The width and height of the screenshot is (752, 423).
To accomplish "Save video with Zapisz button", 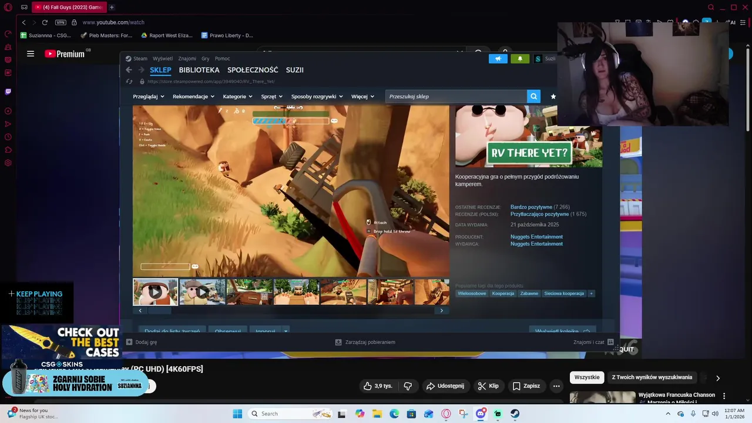I will point(526,386).
